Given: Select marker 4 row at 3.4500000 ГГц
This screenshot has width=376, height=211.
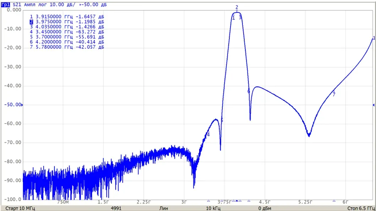Looking at the screenshot, I should [x=67, y=32].
